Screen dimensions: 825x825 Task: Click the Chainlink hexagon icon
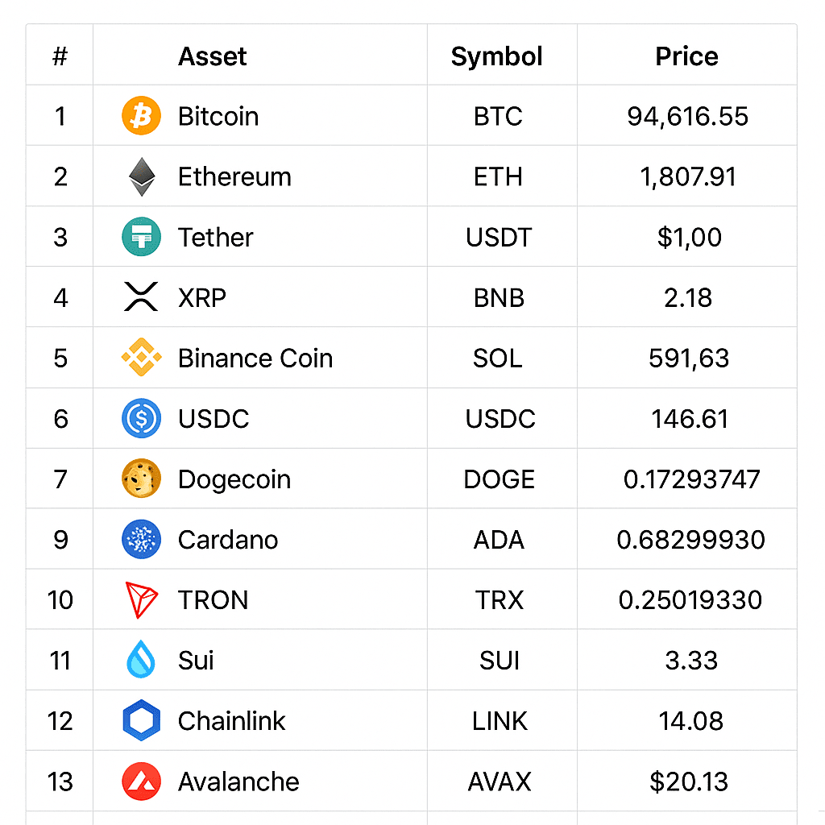[142, 720]
